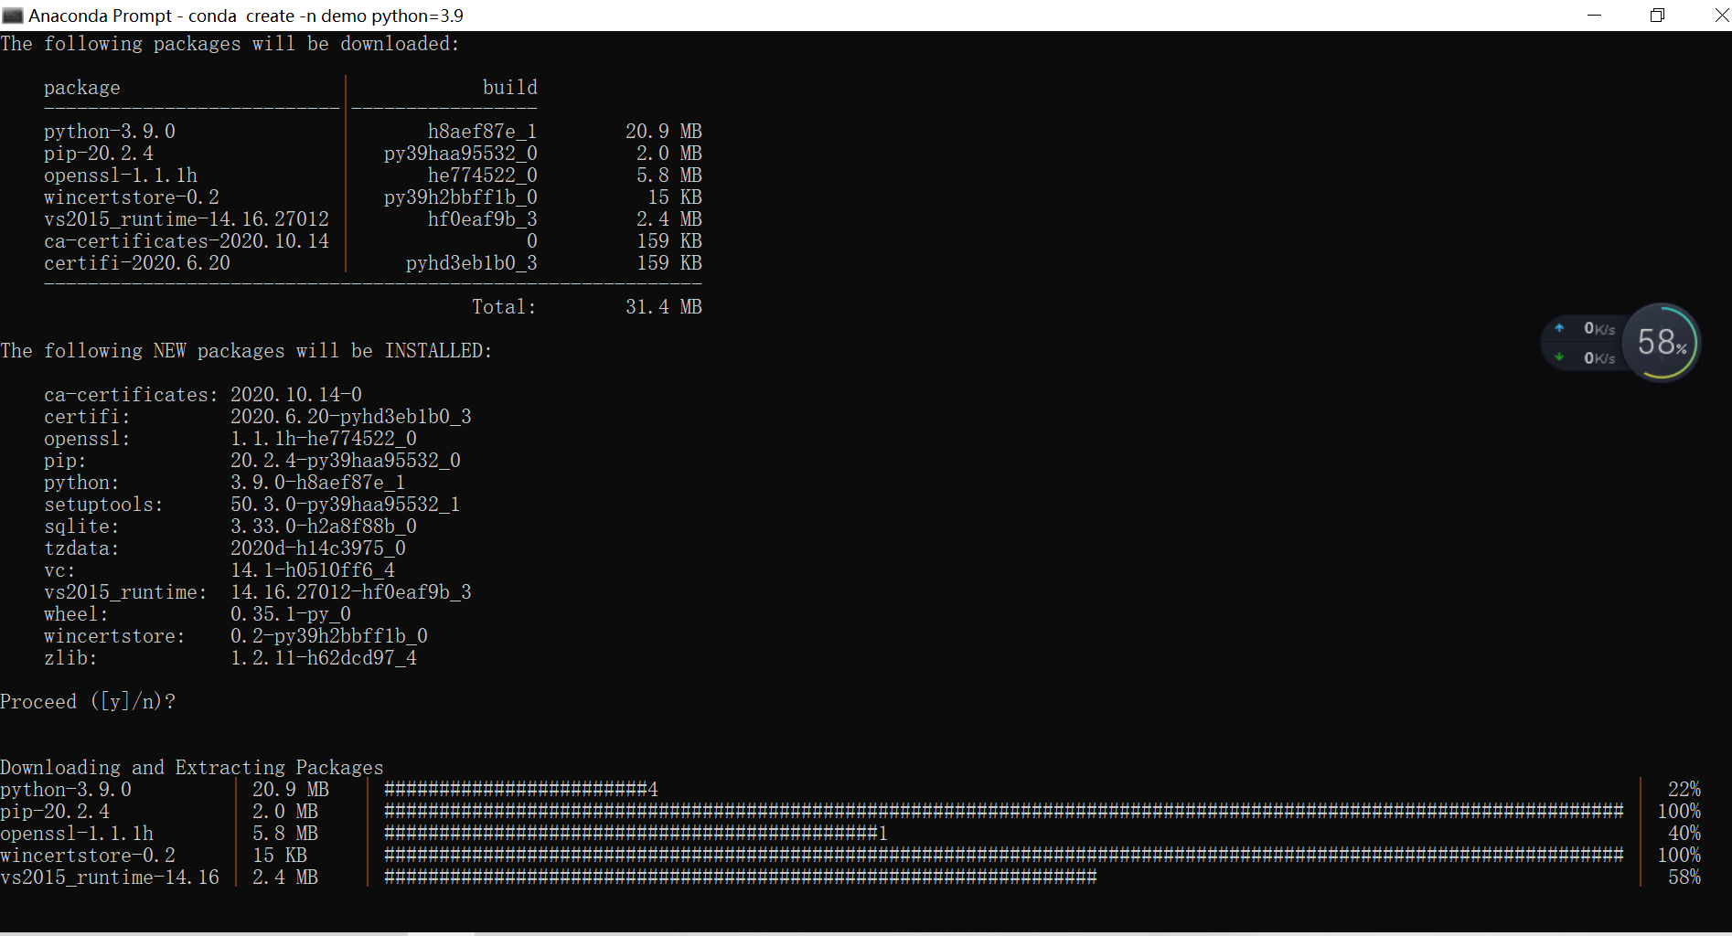Click the upload speed arrow in network widget

(1559, 328)
